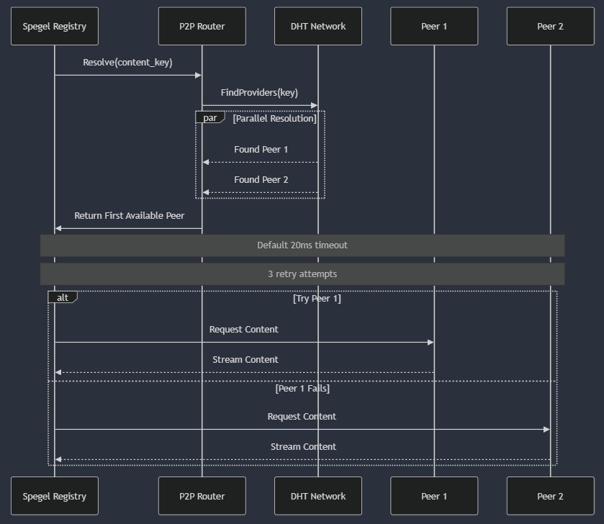Click the [Peer 1 Fails] condition text
This screenshot has height=524, width=604.
tap(302, 389)
